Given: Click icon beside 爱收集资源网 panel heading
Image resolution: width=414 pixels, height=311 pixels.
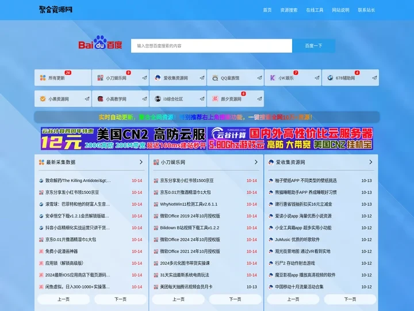Looking at the screenshot, I should pos(271,162).
